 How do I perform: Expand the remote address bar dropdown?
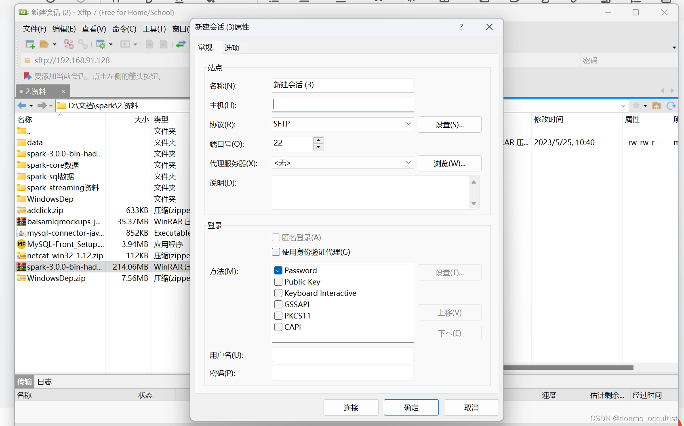(623, 105)
